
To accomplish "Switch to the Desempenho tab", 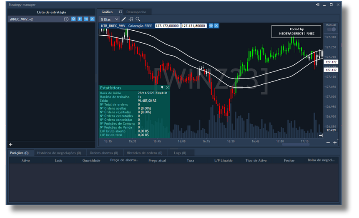I will coord(136,12).
